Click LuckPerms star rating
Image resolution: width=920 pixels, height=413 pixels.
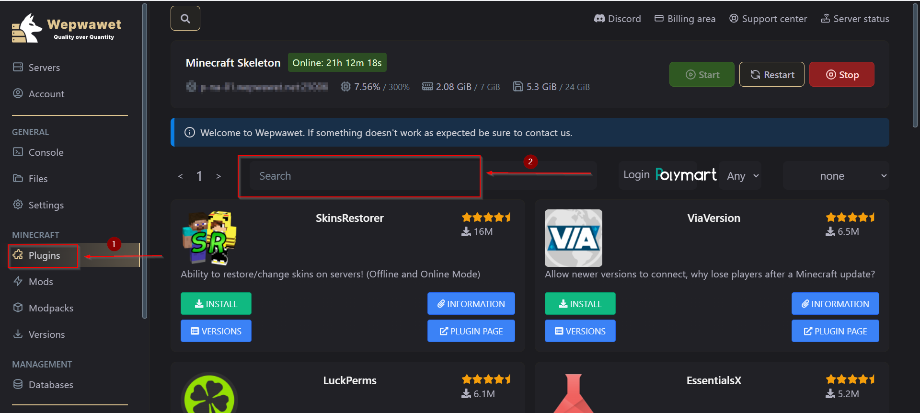click(486, 379)
